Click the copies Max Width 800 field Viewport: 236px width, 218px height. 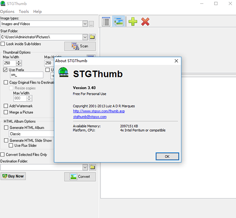pos(20,98)
